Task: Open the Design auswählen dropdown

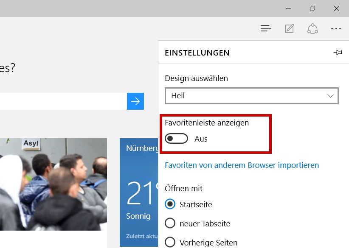Action: [251, 96]
